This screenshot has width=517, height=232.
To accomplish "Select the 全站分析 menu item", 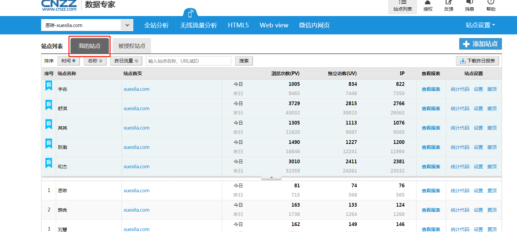I will (x=156, y=25).
